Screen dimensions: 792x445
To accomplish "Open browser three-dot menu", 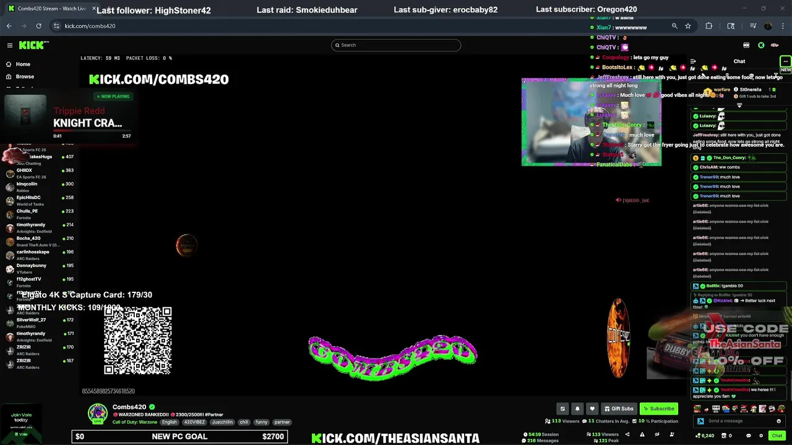I will pos(783,26).
